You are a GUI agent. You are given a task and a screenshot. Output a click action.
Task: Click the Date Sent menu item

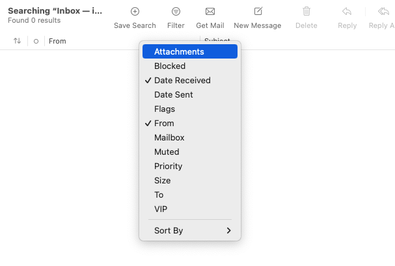[x=173, y=95]
